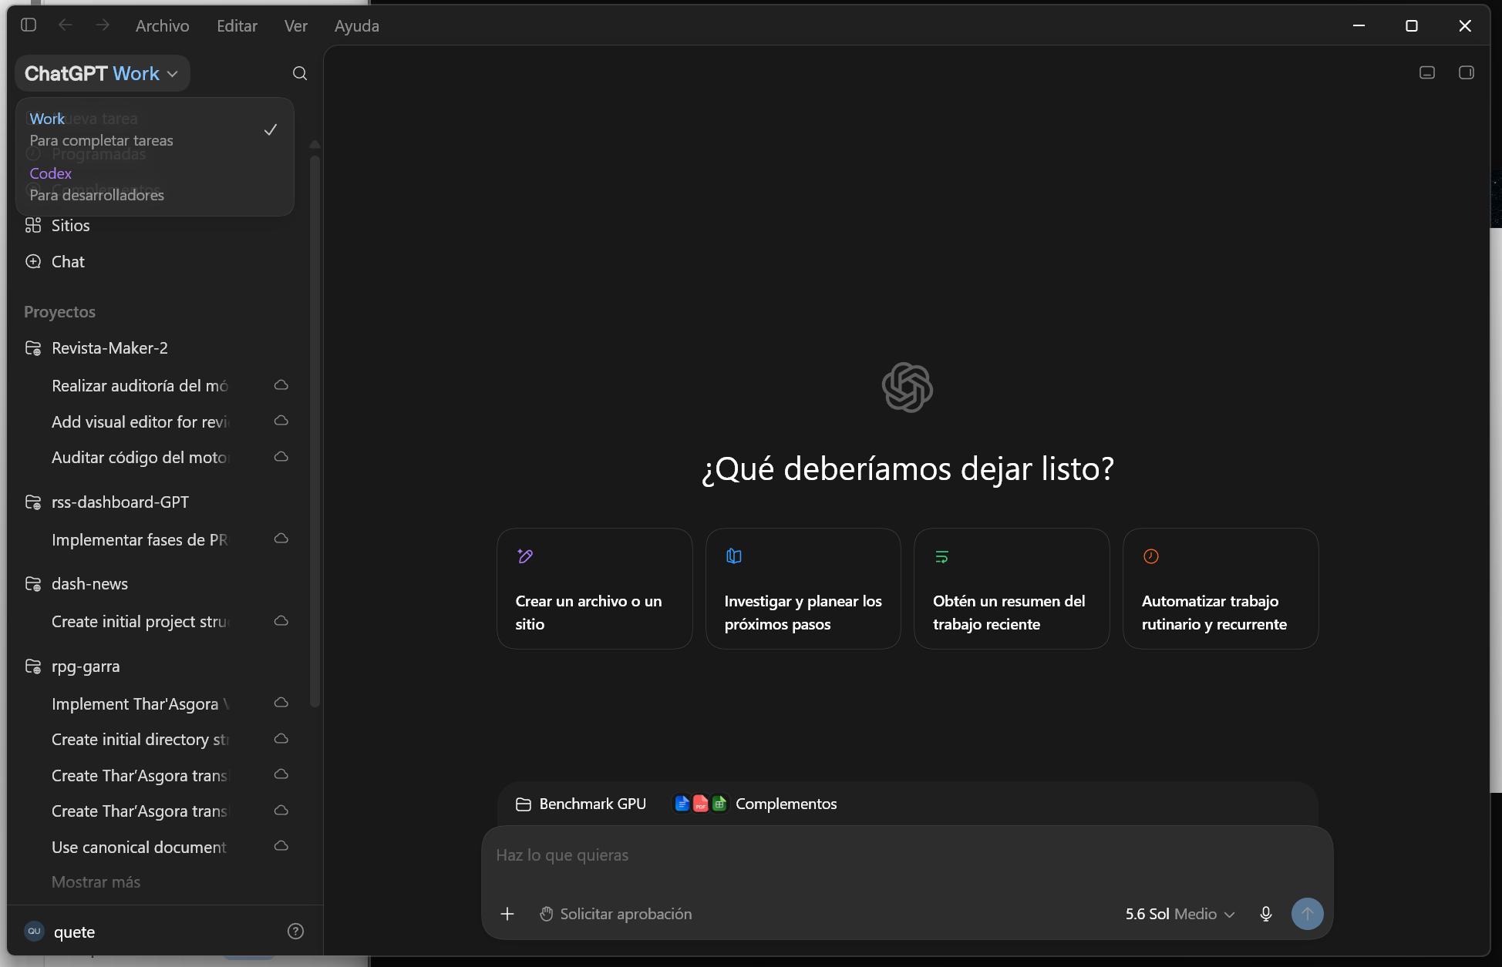Choose Automatizar trabajo rutinario y recurrente

[x=1221, y=589]
